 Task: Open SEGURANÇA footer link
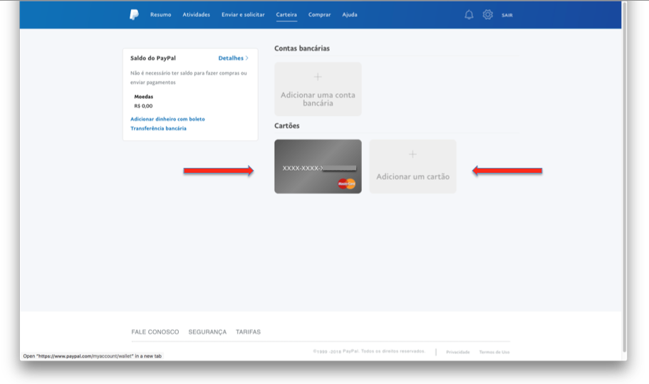click(x=207, y=332)
